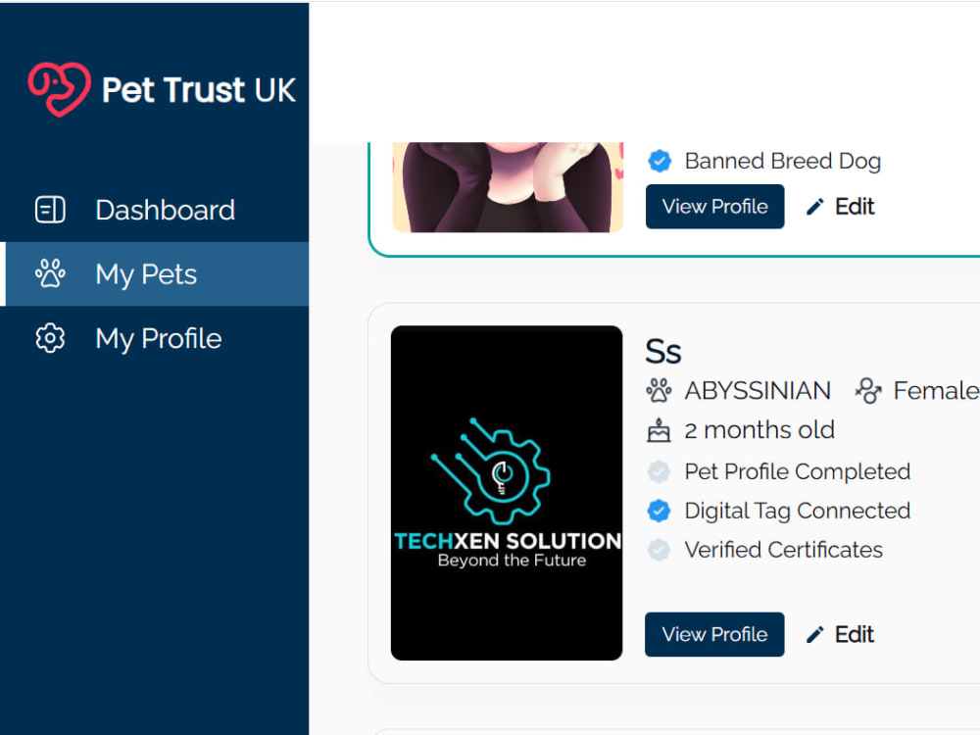The image size is (980, 735).
Task: Open the TechXen Solution pet thumbnail
Action: pyautogui.click(x=507, y=493)
